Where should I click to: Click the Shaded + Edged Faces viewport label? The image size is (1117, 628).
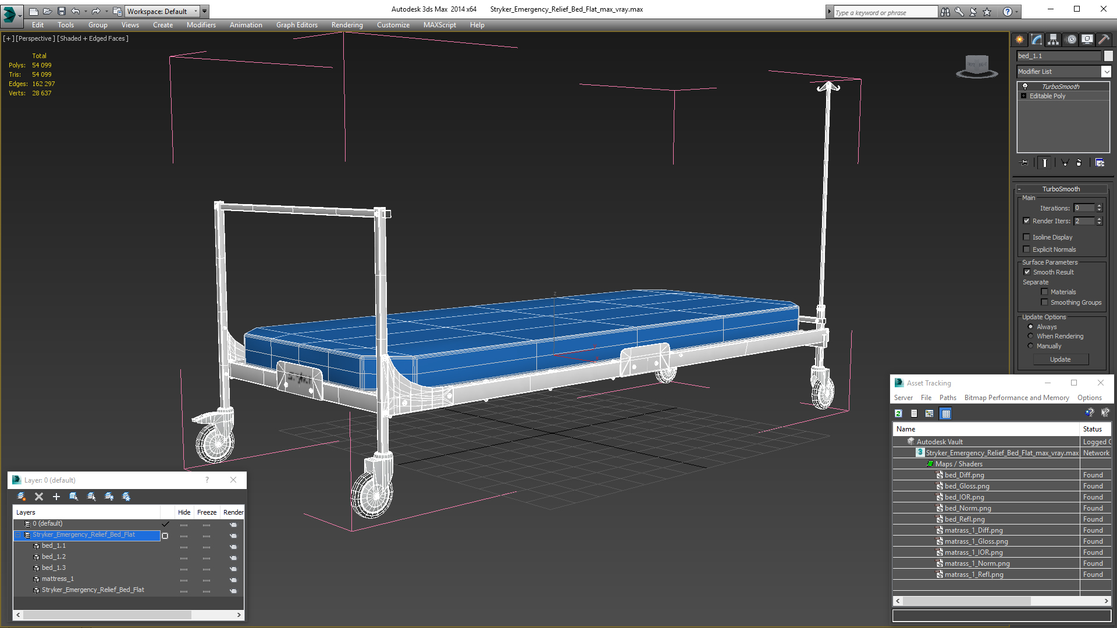pos(93,38)
